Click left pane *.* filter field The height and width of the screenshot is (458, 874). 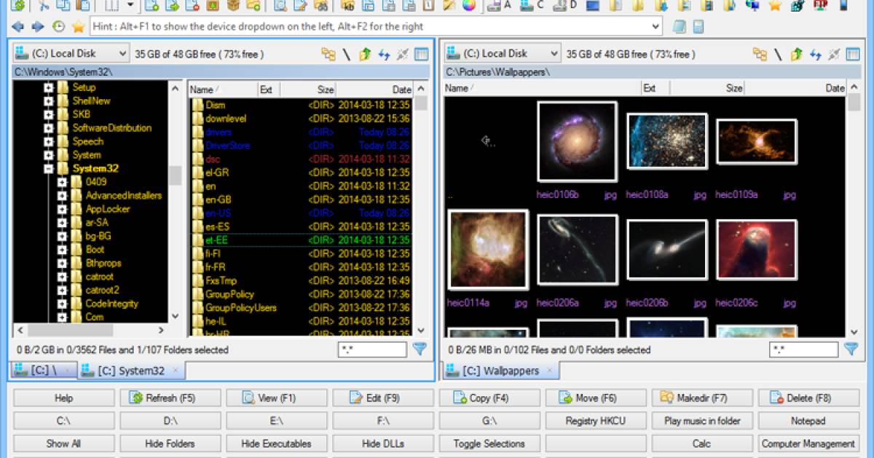[x=372, y=350]
